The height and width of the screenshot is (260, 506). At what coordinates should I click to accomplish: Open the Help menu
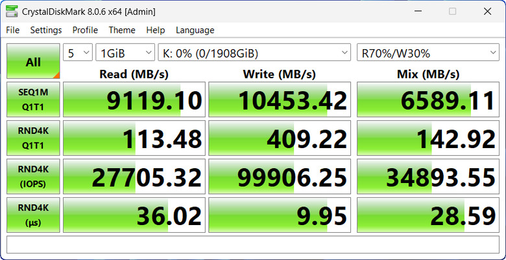156,30
